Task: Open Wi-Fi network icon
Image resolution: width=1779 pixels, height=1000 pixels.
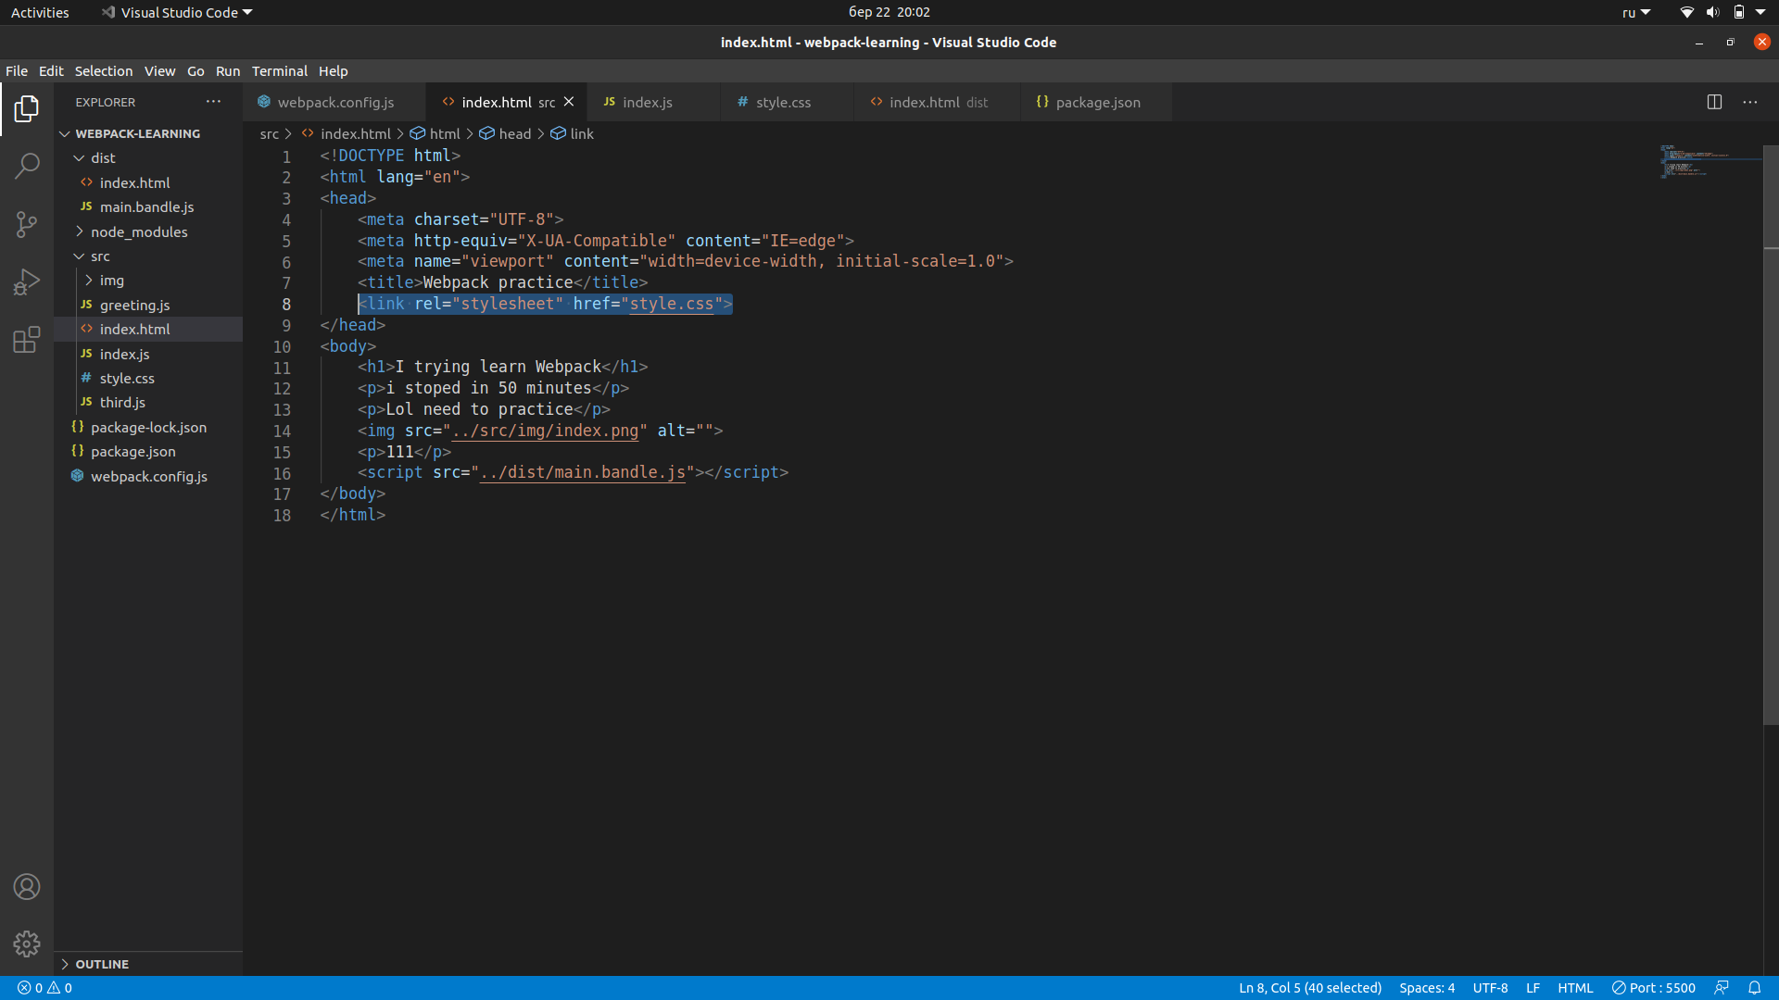Action: pyautogui.click(x=1686, y=12)
